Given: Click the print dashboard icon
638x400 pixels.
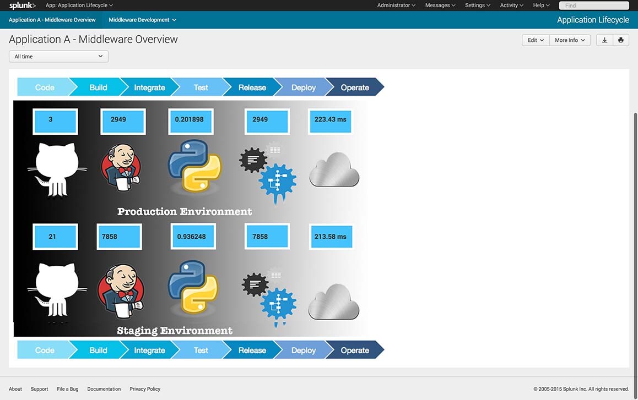Looking at the screenshot, I should pos(621,40).
